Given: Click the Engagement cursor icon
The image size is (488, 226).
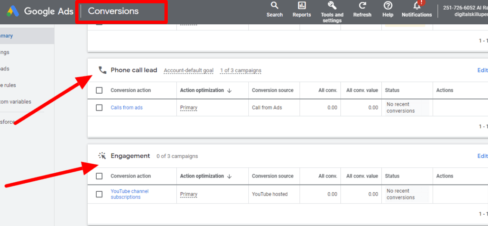Looking at the screenshot, I should [102, 156].
